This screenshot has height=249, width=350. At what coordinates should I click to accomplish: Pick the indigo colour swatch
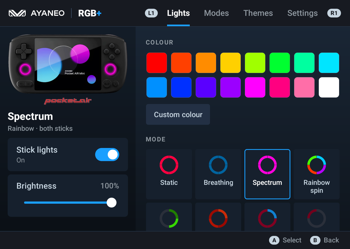(206, 87)
